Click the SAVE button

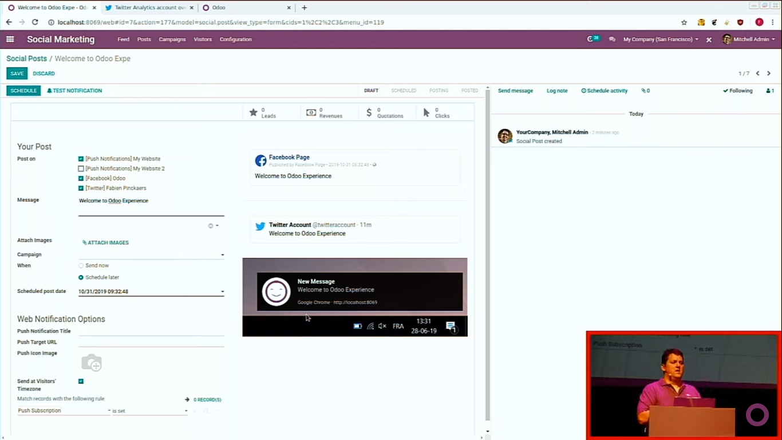[17, 73]
